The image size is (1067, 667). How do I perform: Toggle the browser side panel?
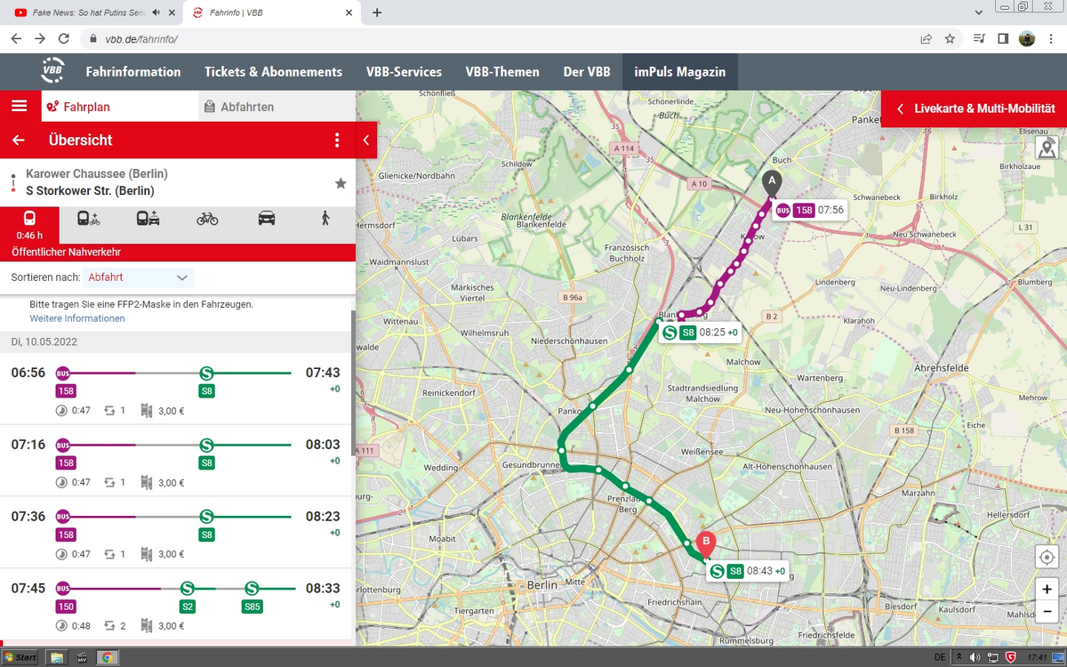click(1002, 39)
